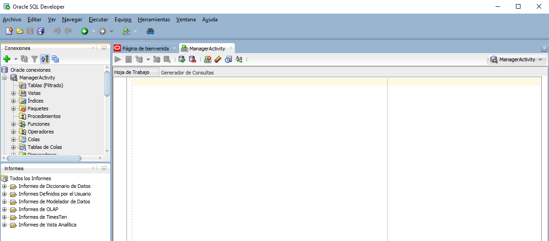
Task: Open the Ejecutar menu
Action: [x=98, y=20]
